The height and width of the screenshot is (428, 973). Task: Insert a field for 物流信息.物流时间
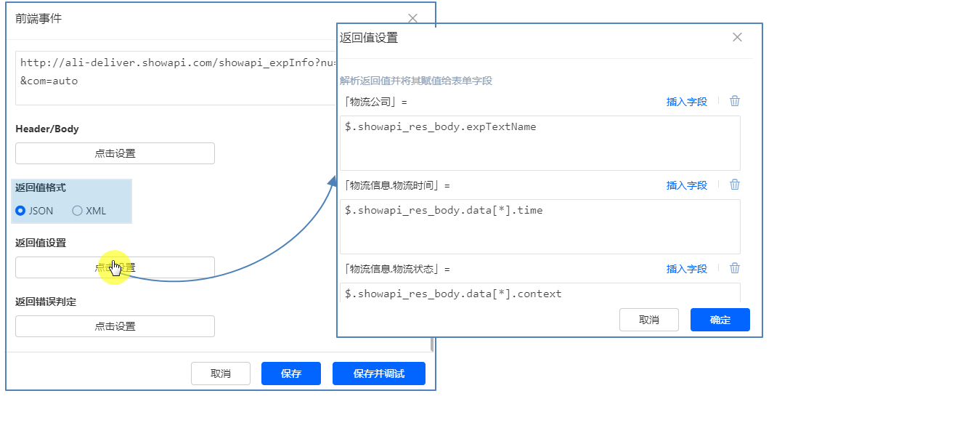coord(686,185)
